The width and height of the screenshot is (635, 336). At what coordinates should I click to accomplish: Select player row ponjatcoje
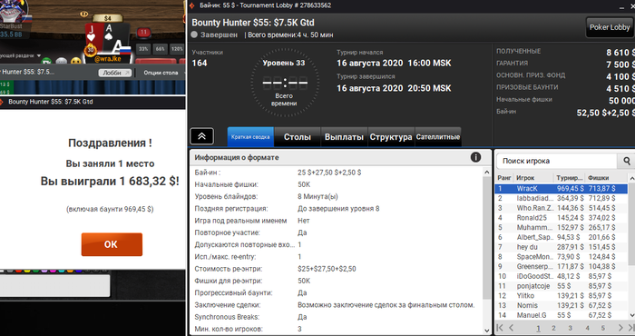point(561,286)
